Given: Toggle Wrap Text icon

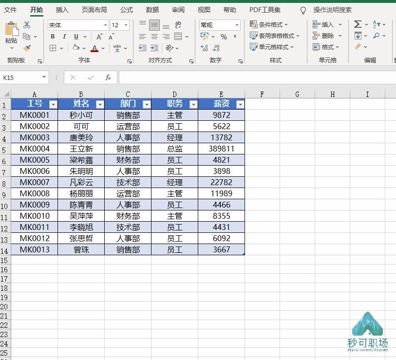Looking at the screenshot, I should (178, 25).
